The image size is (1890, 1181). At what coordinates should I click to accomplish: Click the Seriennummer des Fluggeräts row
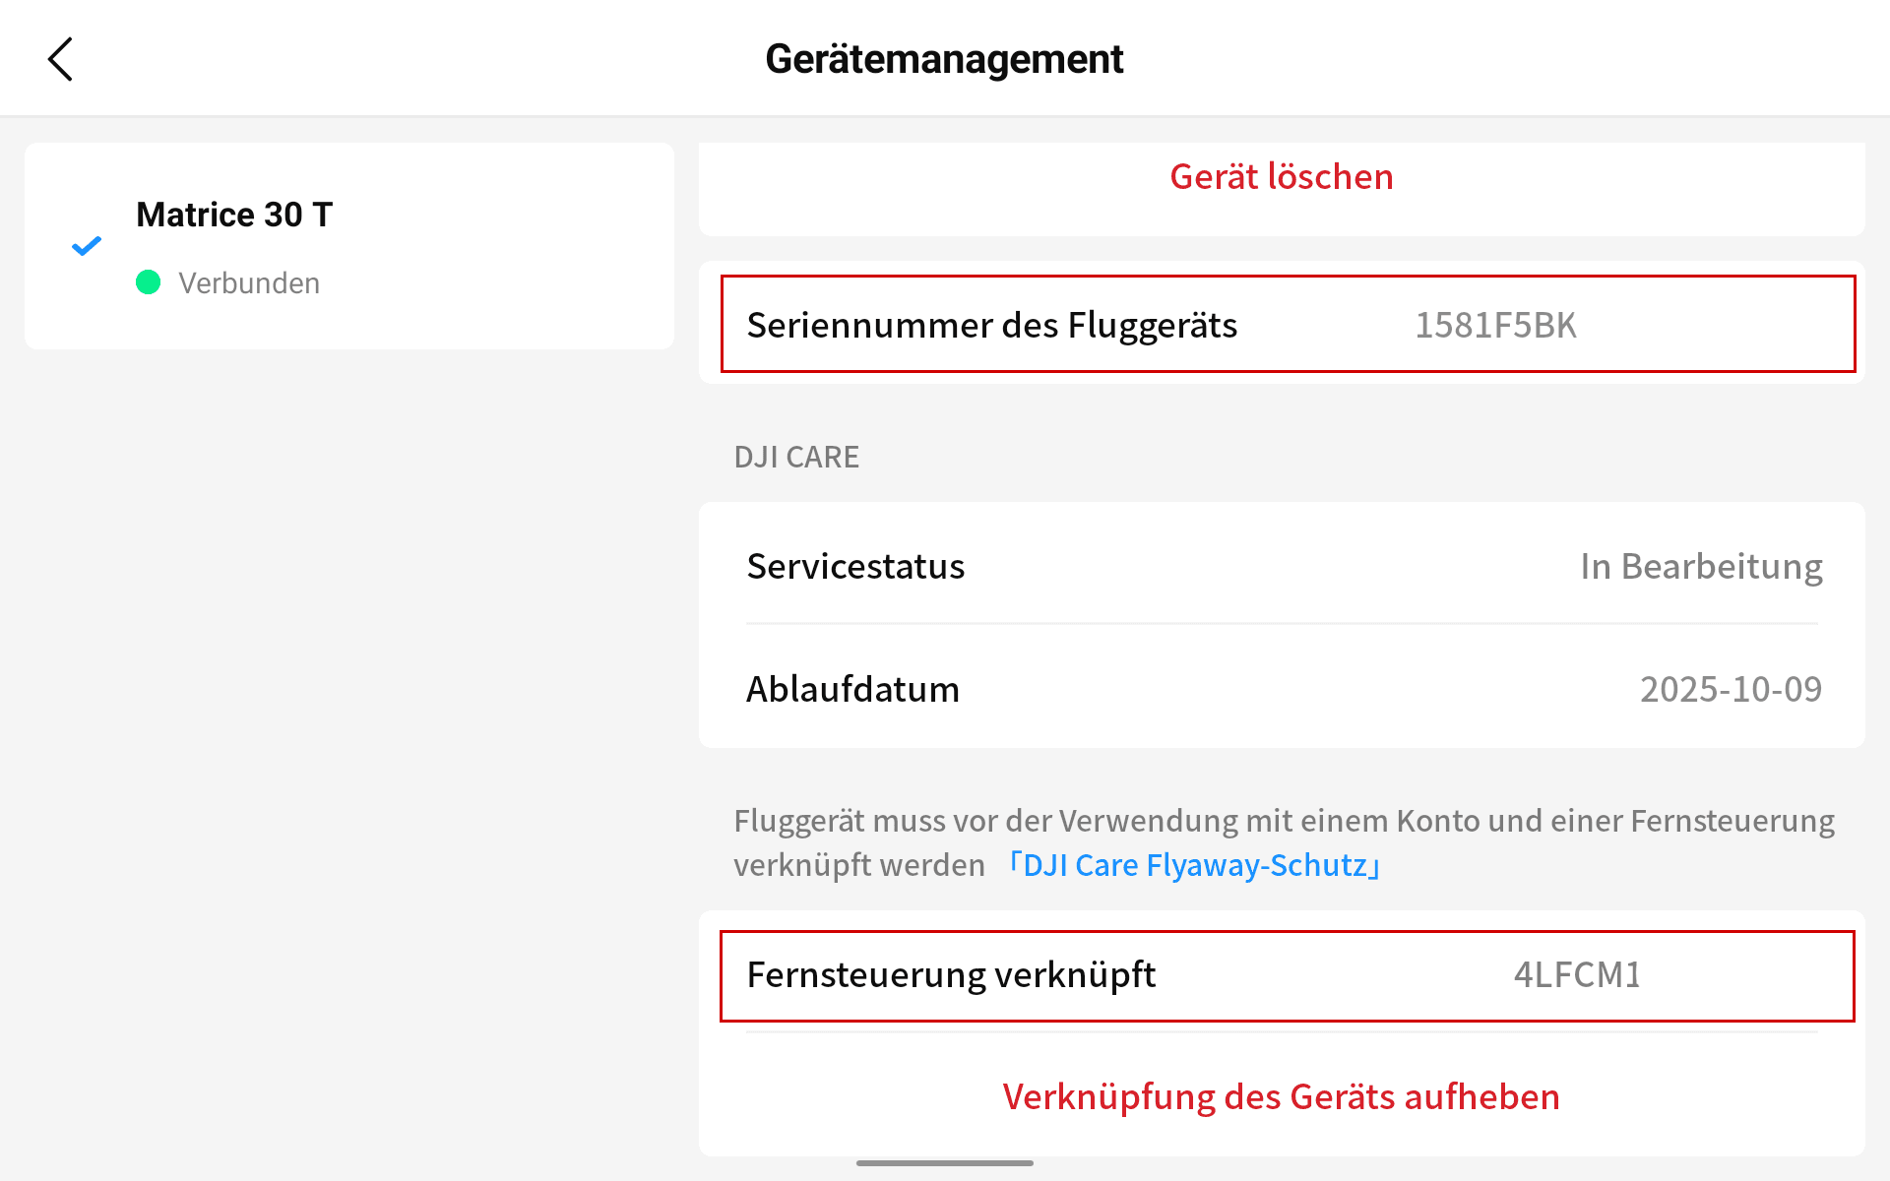point(991,325)
